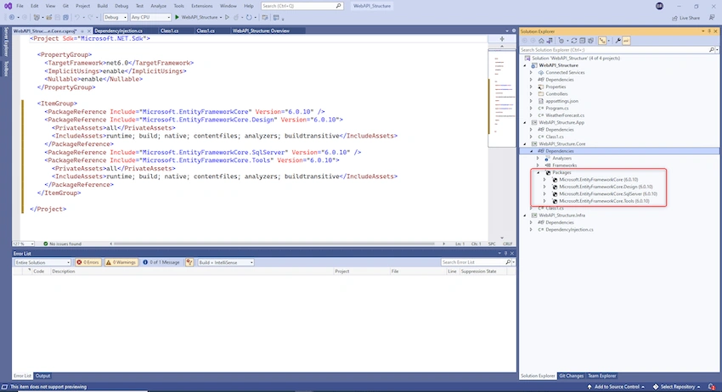
Task: Click Pending Changes Filter clock icon
Action: tap(561, 41)
